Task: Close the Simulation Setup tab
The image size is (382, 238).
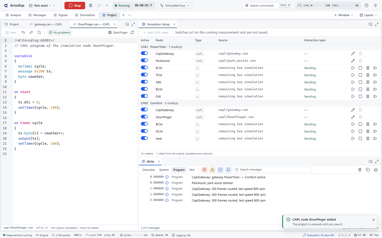Action: pos(174,24)
